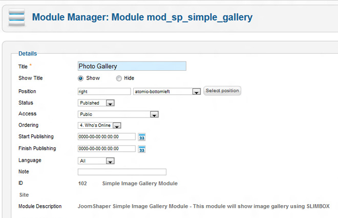This screenshot has height=218, width=338.
Task: Expand the atomic-bottomleft position dropdown
Action: (196, 92)
